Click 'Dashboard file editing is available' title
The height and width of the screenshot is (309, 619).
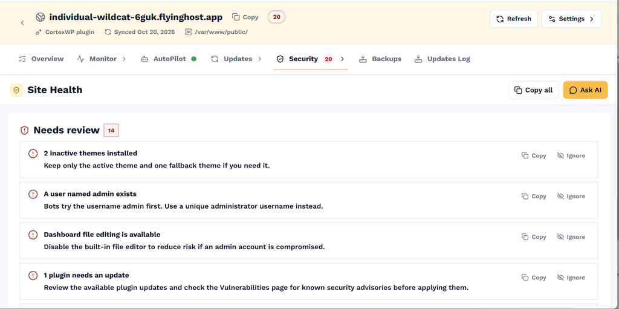pos(102,235)
